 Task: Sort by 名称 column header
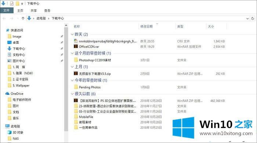click(77, 26)
